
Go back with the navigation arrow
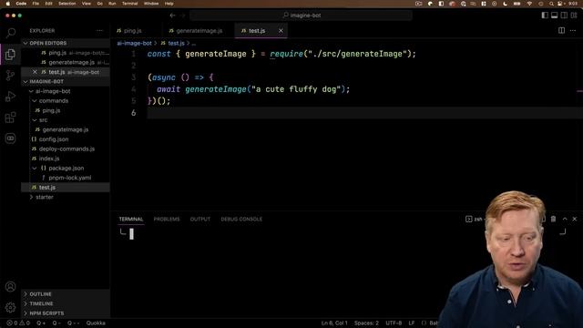pyautogui.click(x=172, y=15)
